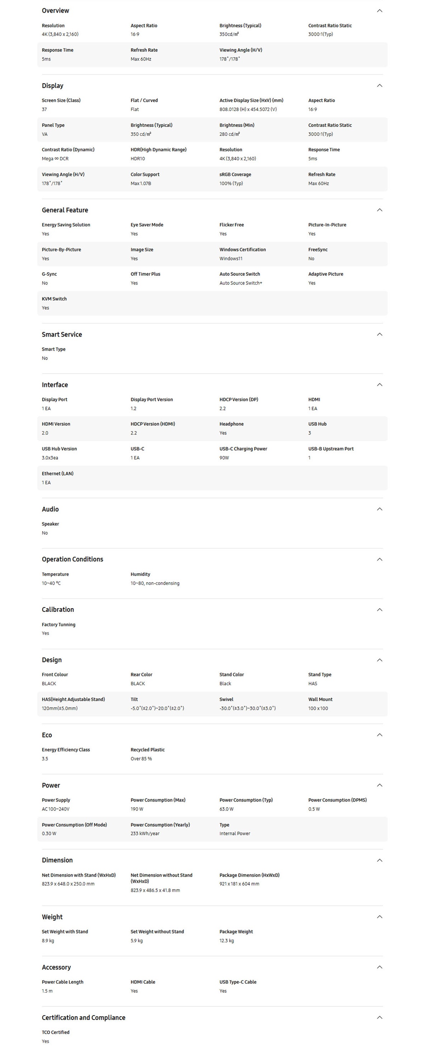Collapse the Overview section chevron
This screenshot has width=425, height=1058.
380,11
